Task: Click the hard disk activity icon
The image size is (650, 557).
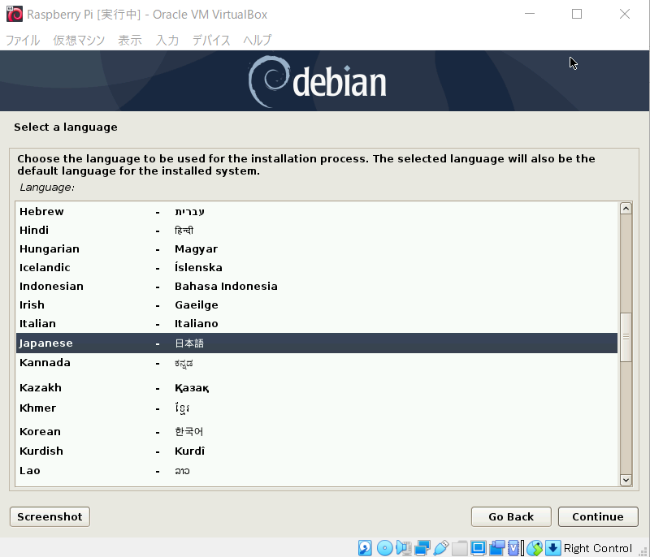Action: (x=365, y=548)
